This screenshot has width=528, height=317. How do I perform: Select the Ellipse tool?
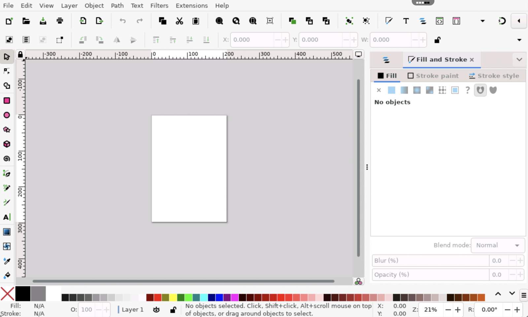[7, 115]
